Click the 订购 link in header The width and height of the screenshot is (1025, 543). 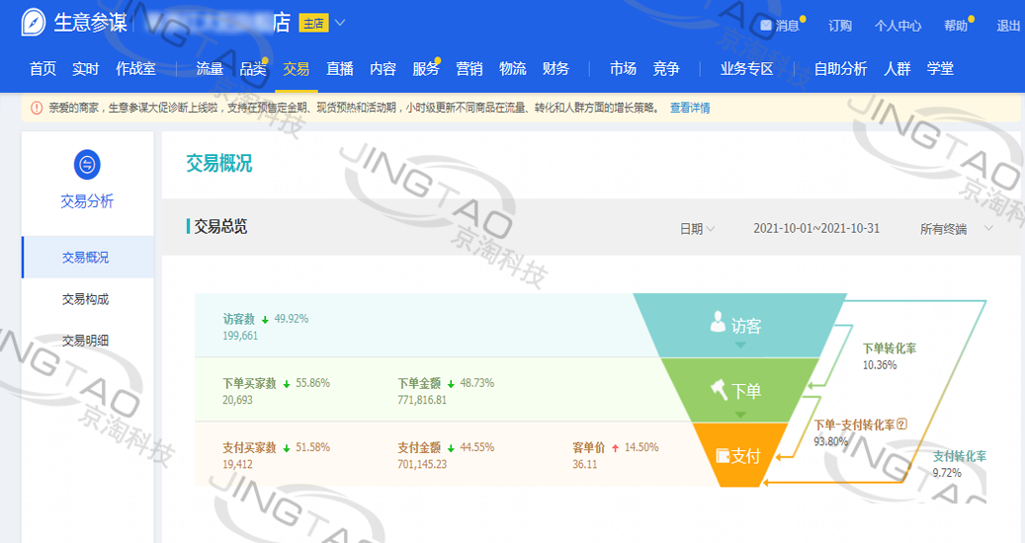point(840,26)
